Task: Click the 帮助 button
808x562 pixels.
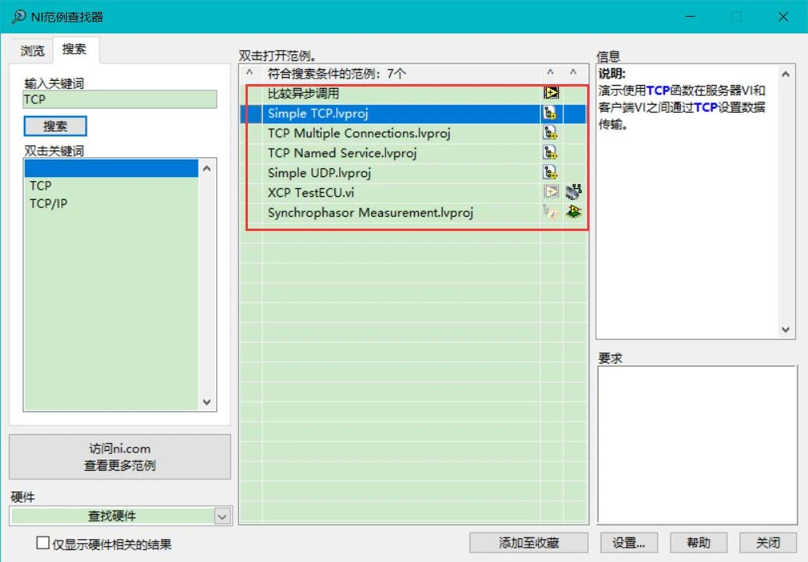Action: [698, 542]
